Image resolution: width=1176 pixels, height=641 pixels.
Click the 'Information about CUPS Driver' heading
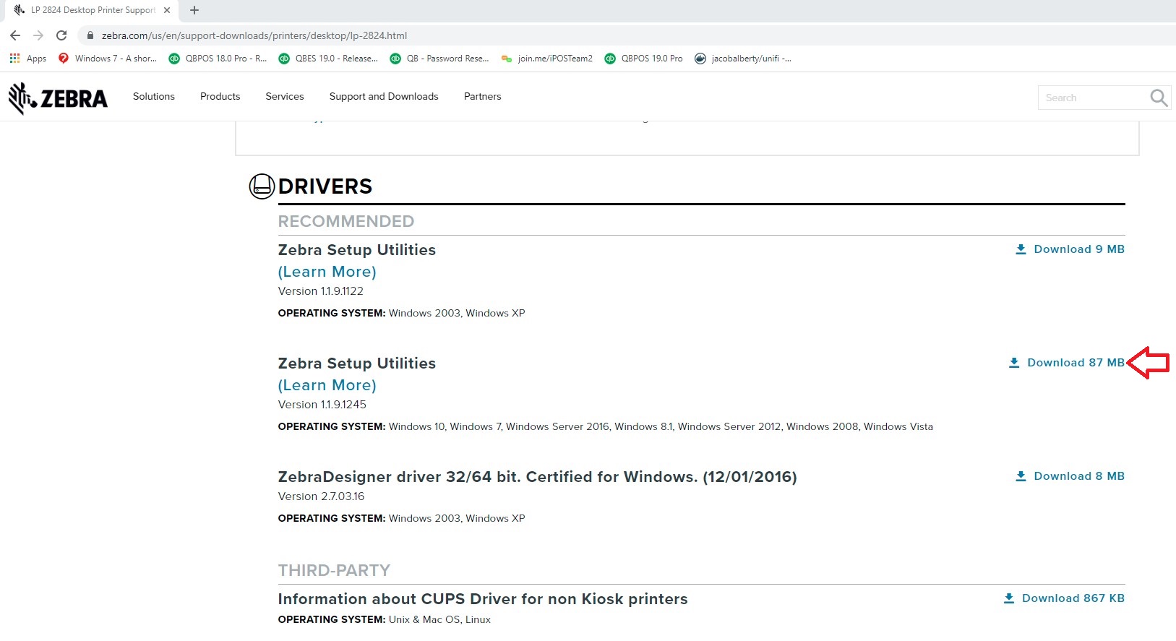pyautogui.click(x=483, y=599)
